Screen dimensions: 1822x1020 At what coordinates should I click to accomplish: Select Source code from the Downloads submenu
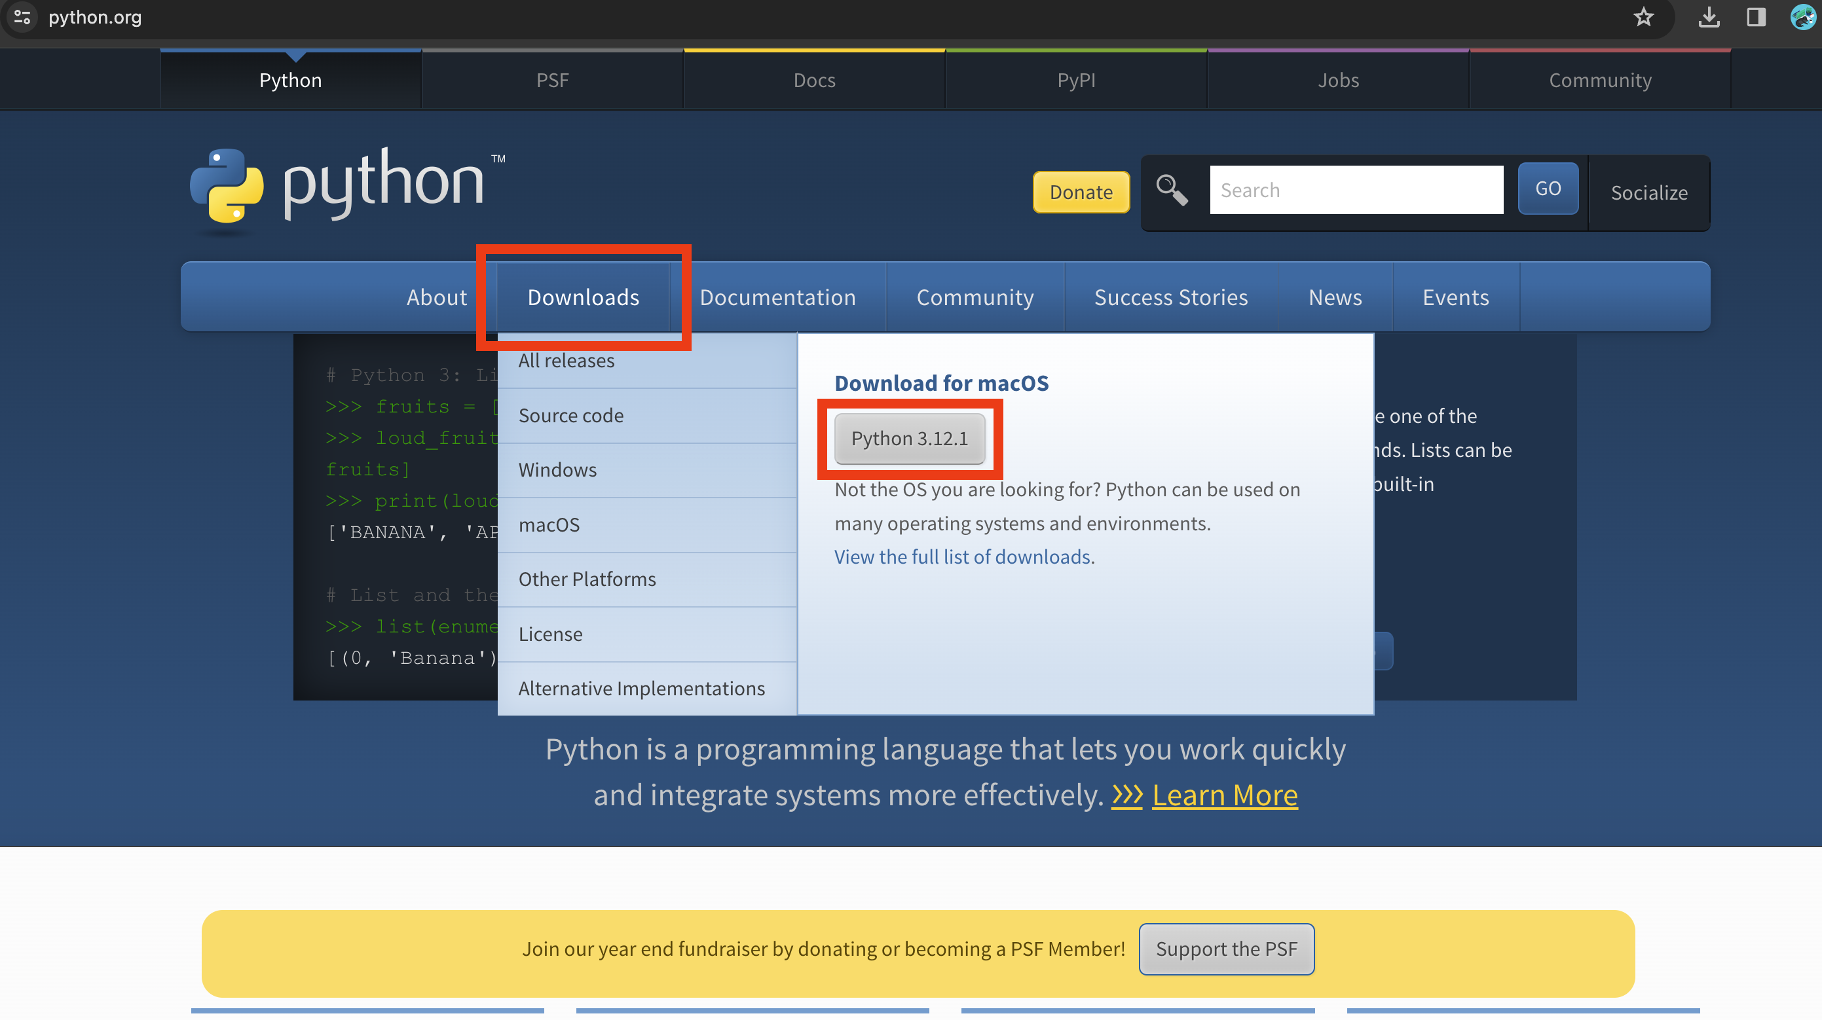571,415
